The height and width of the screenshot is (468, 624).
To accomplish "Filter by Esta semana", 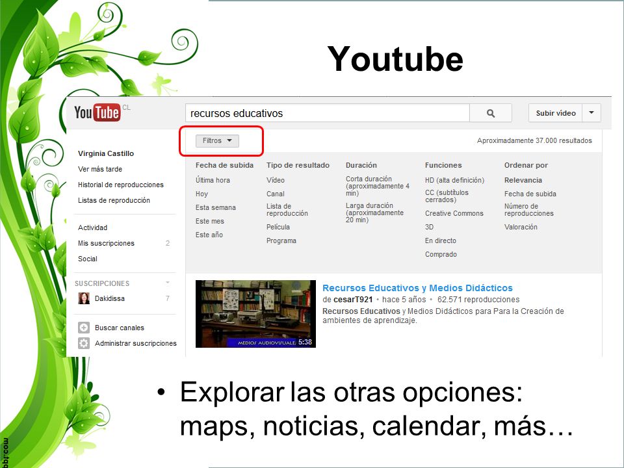I will coord(215,207).
